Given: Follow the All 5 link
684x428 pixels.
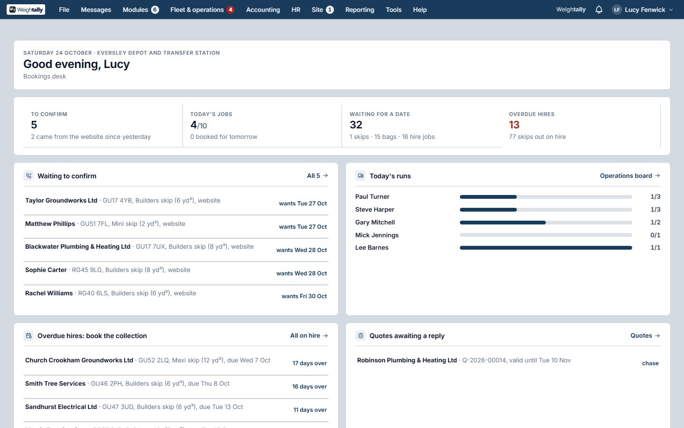Looking at the screenshot, I should (317, 176).
